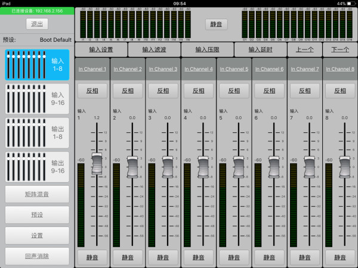Screen dimensions: 358x268
Task: Mute channel 2 with its 静音 button
Action: coord(128,257)
